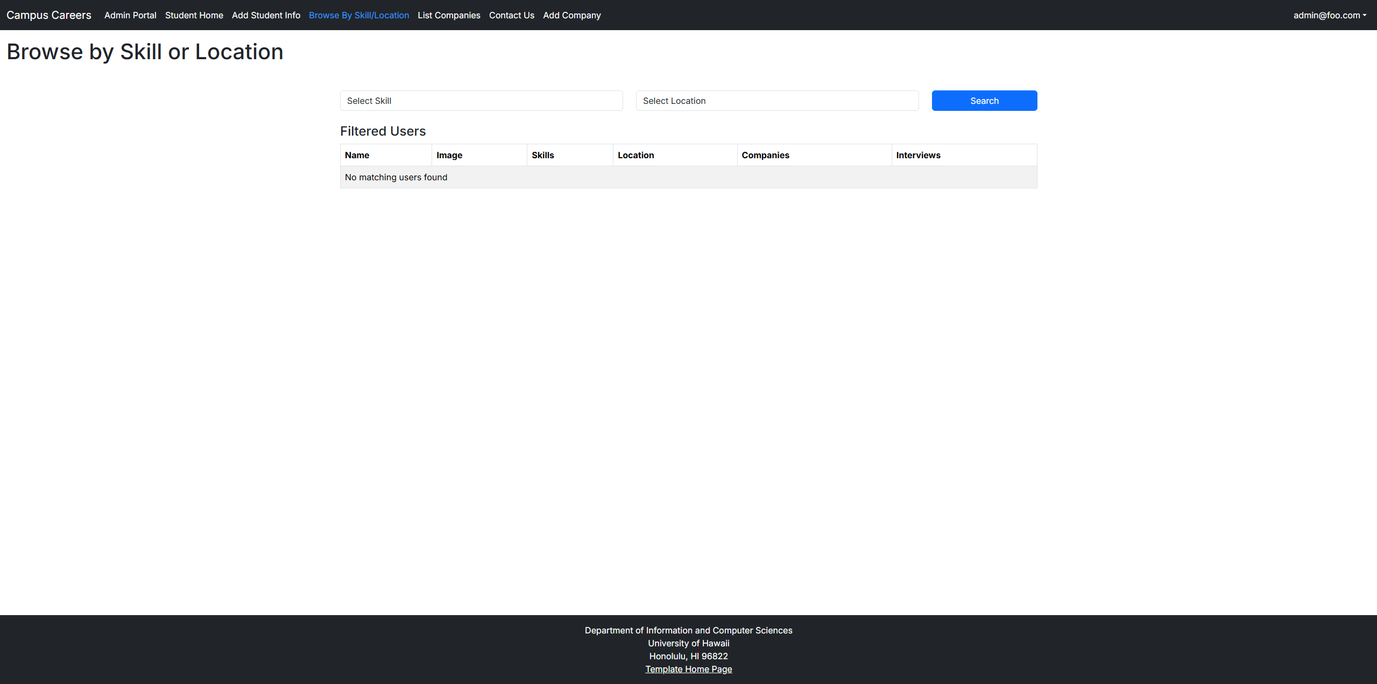The height and width of the screenshot is (684, 1377).
Task: Click the Skills column header
Action: (542, 155)
